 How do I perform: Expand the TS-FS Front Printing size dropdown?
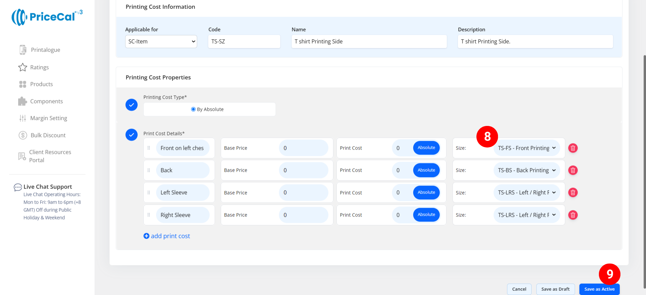[x=527, y=148]
